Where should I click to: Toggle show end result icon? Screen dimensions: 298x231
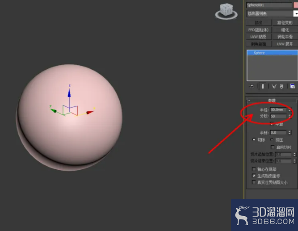coord(263,87)
